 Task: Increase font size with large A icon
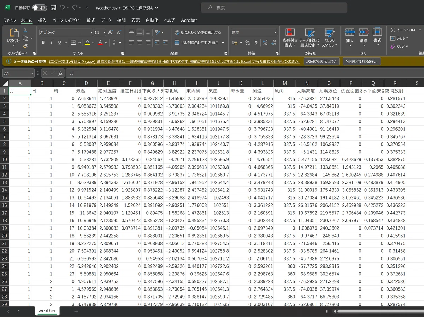[x=110, y=32]
